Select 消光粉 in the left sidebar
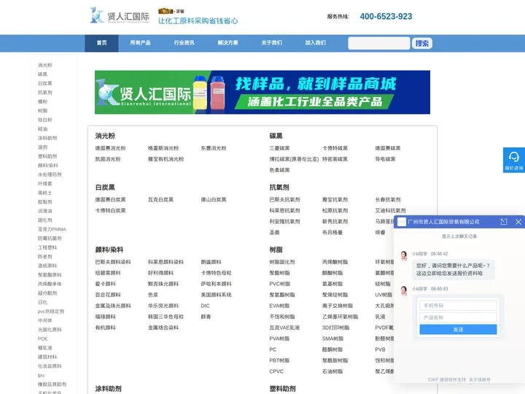 tap(45, 65)
